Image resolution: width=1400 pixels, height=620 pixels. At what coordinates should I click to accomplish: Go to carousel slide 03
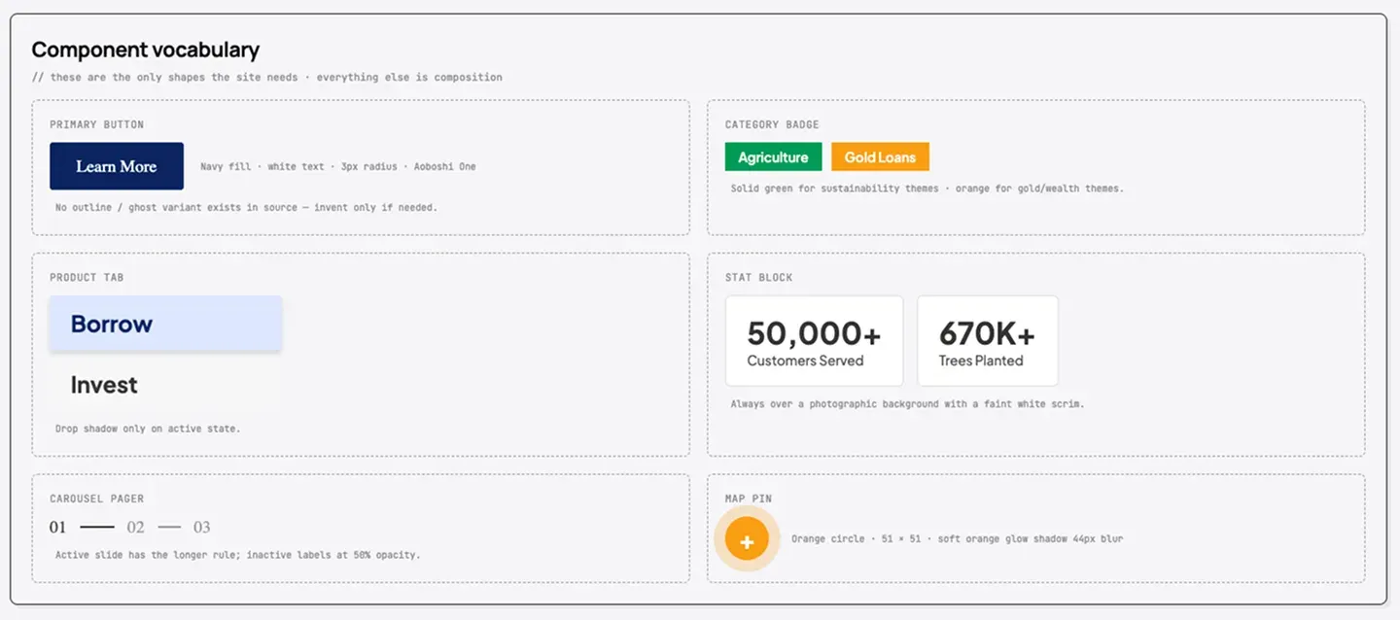click(x=201, y=528)
